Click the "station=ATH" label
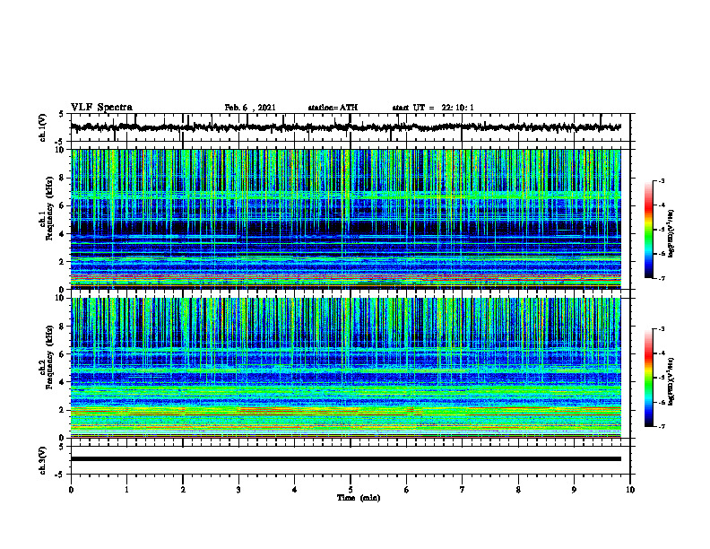This screenshot has height=549, width=710. pyautogui.click(x=333, y=108)
